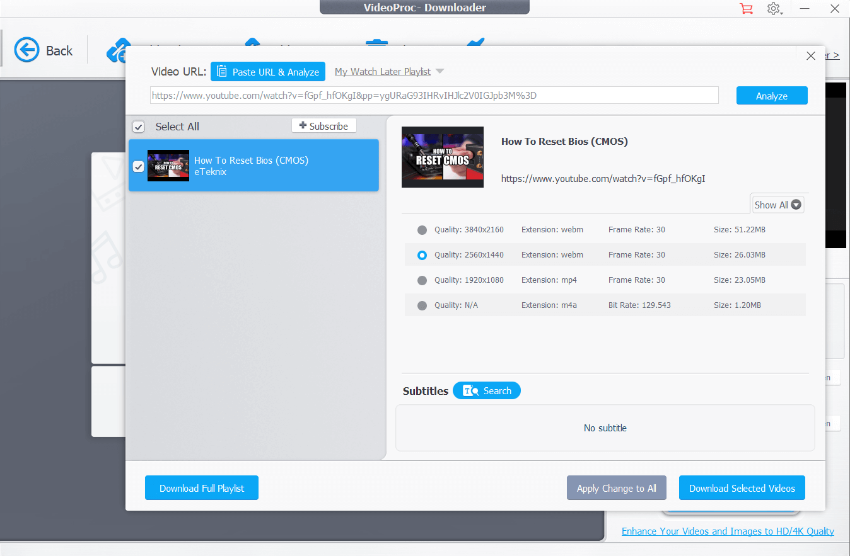Click the red shopping cart icon
Screen dimensions: 850x556
[746, 9]
